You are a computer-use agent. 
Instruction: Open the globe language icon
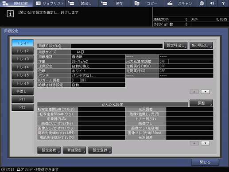(x=202, y=3)
